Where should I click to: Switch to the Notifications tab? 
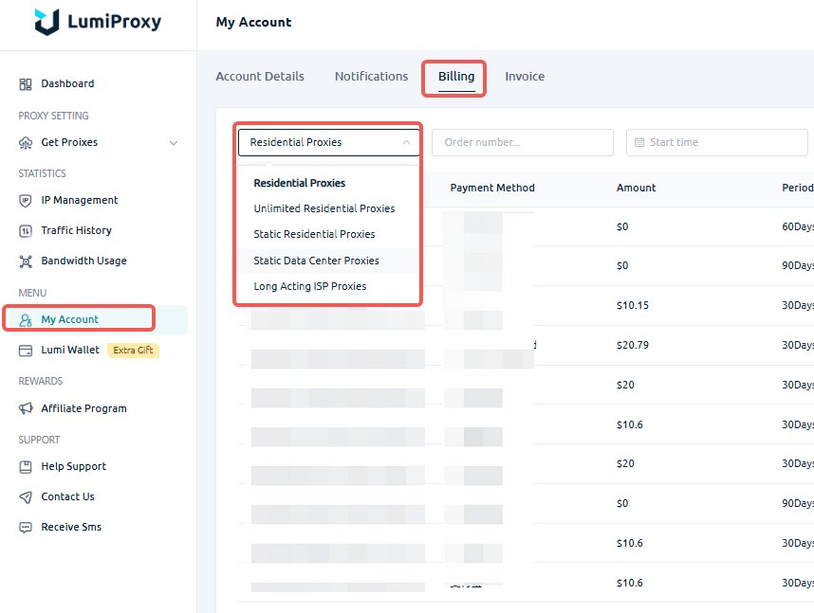pos(371,76)
